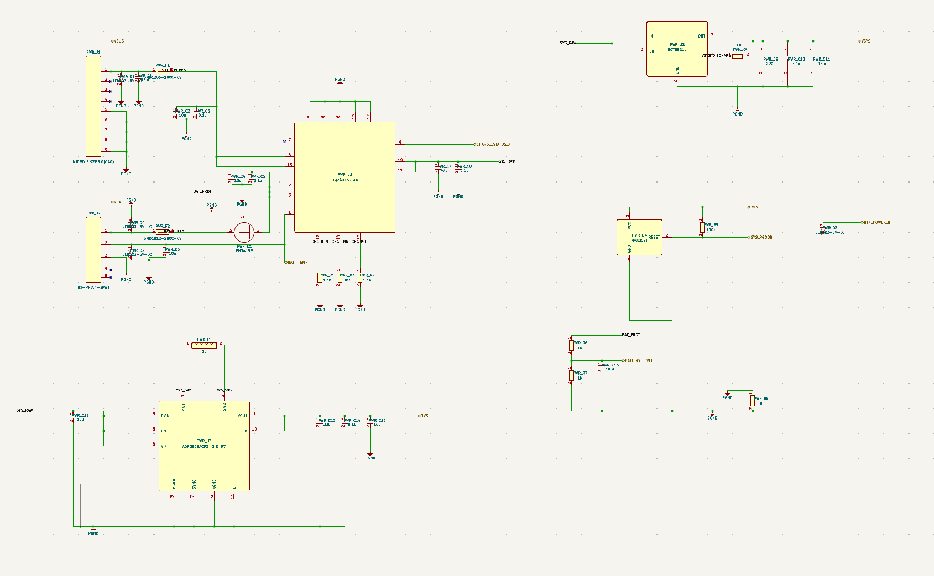Click the BX-PH2.0-3PWT value text
This screenshot has height=576, width=934.
click(x=93, y=287)
